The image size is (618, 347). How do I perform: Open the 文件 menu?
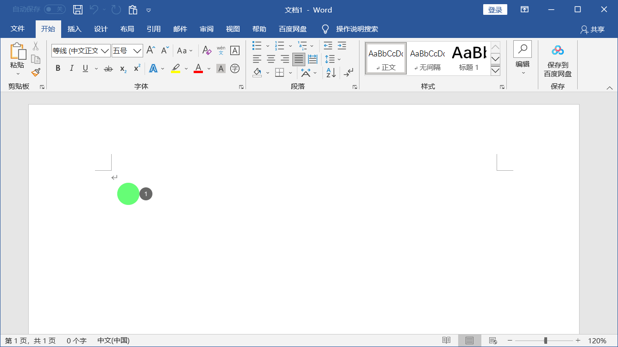coord(18,29)
